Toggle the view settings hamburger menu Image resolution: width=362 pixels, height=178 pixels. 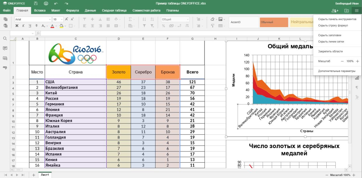[357, 10]
